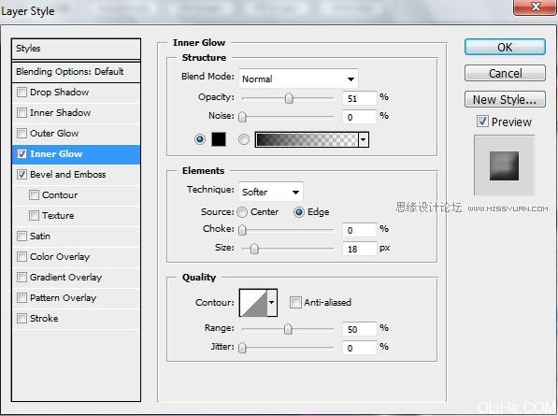Click the glow gradient preview bar
The image size is (558, 416).
[x=307, y=139]
